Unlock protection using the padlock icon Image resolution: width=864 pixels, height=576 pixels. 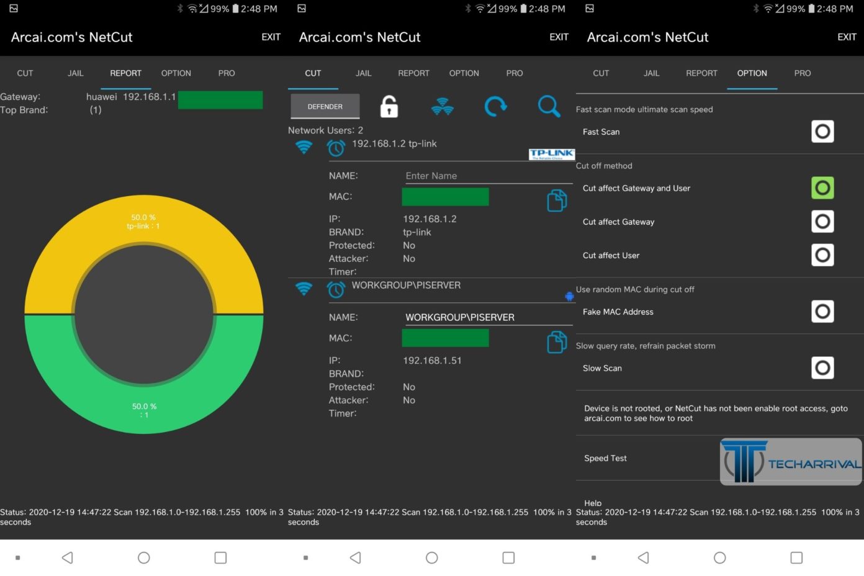388,106
